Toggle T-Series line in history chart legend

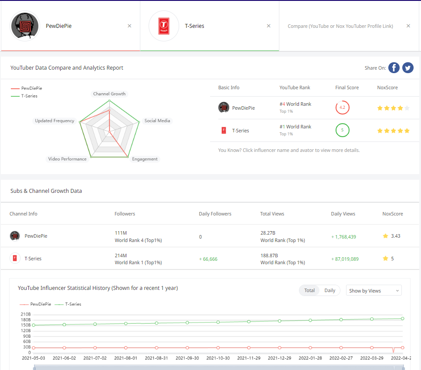coord(68,304)
